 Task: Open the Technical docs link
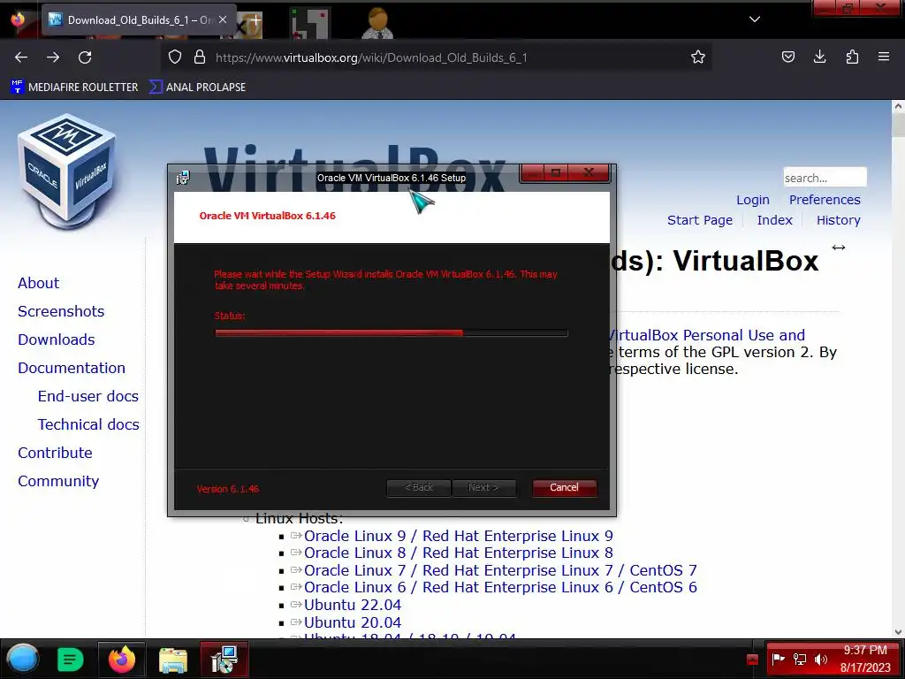click(88, 424)
